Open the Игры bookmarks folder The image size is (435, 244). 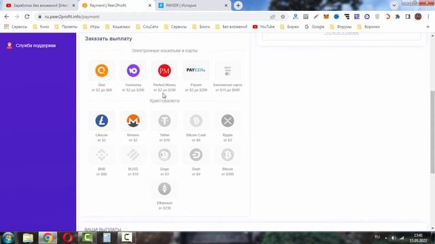coord(91,27)
